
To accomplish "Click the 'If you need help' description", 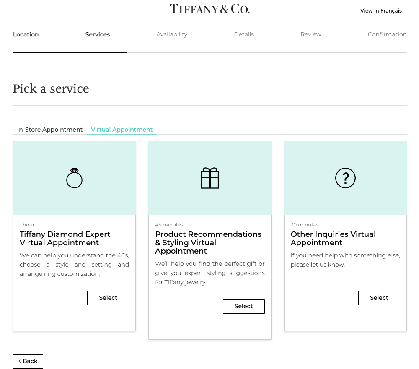I will (x=345, y=260).
